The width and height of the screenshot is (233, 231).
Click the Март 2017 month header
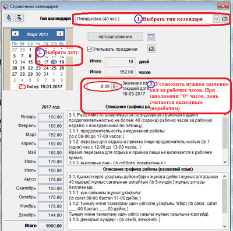pos(38,34)
